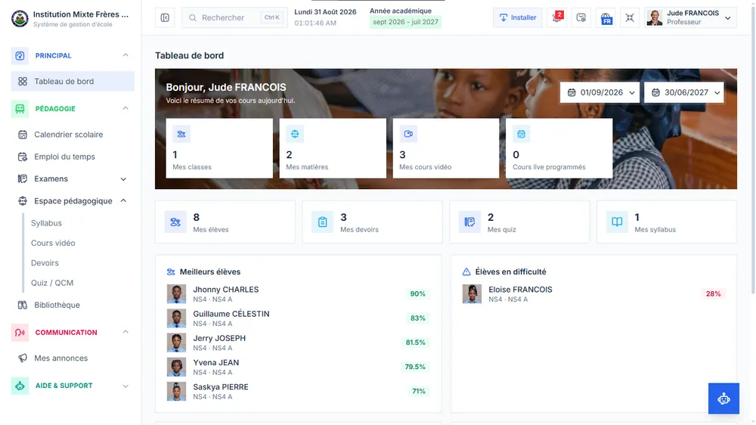Open notifications bell with badge

tap(556, 18)
